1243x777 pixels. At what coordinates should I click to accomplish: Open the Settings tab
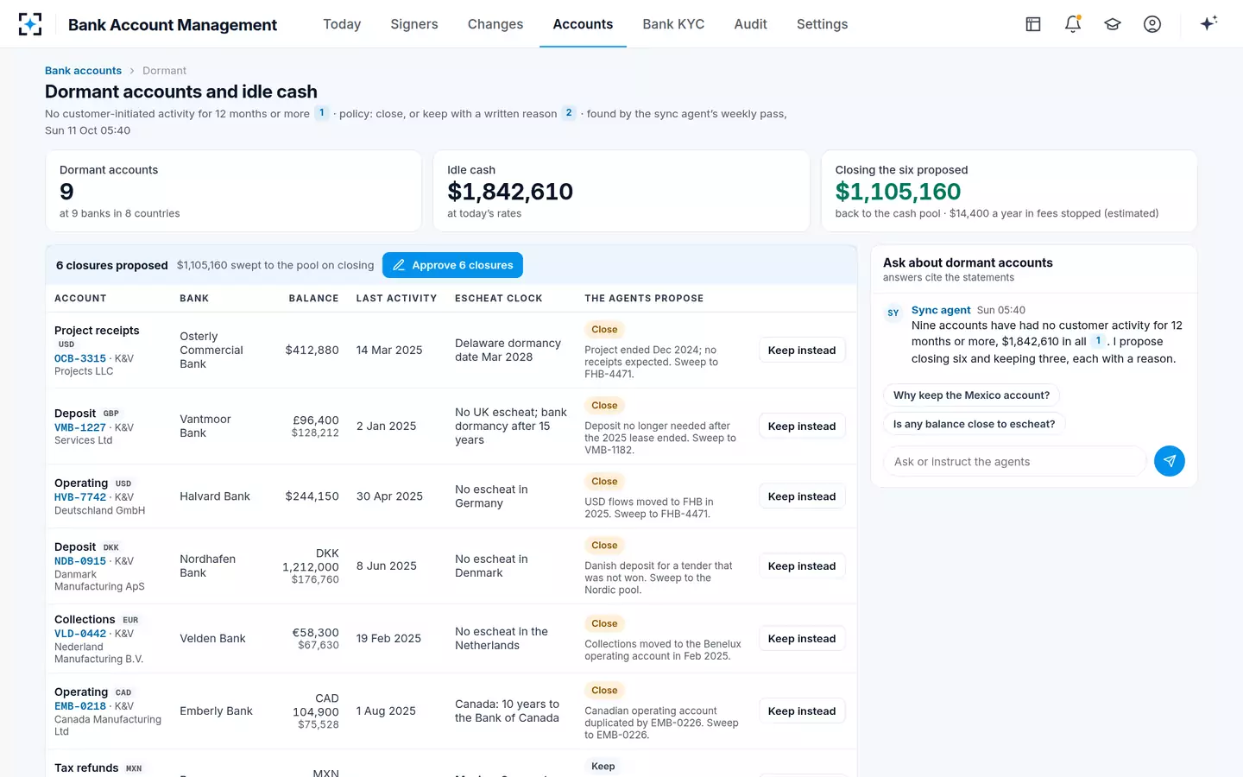coord(822,24)
